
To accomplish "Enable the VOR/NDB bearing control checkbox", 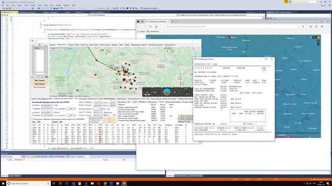I will point(33,119).
